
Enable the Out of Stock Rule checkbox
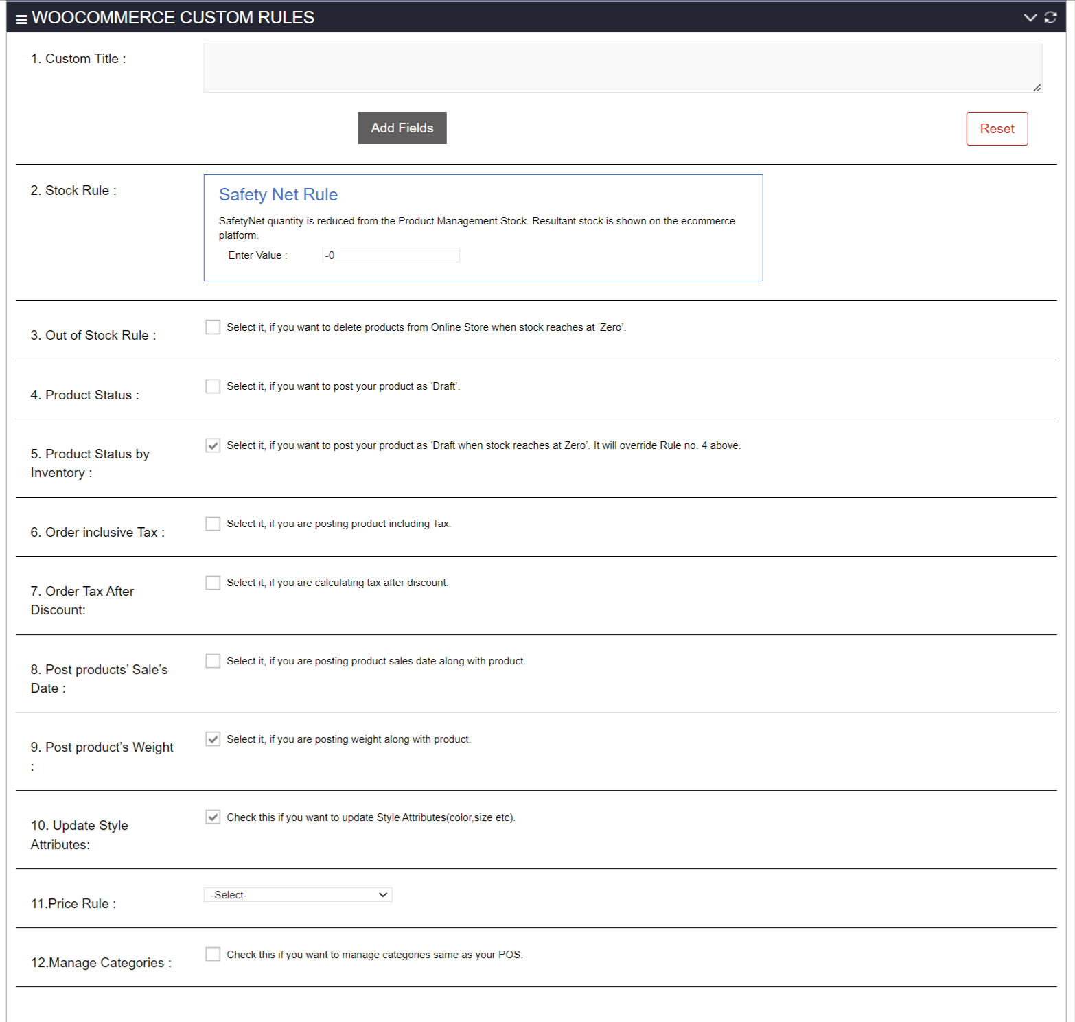(213, 327)
